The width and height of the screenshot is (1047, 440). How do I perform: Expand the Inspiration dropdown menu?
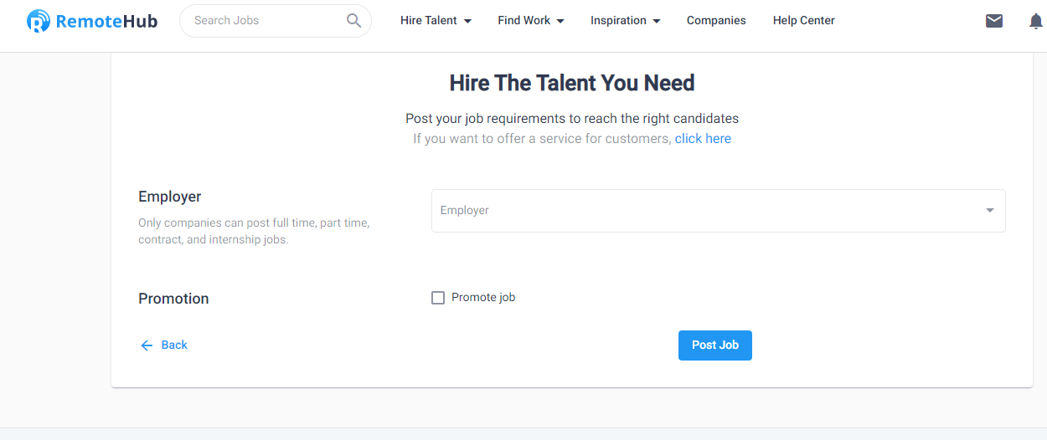tap(625, 21)
